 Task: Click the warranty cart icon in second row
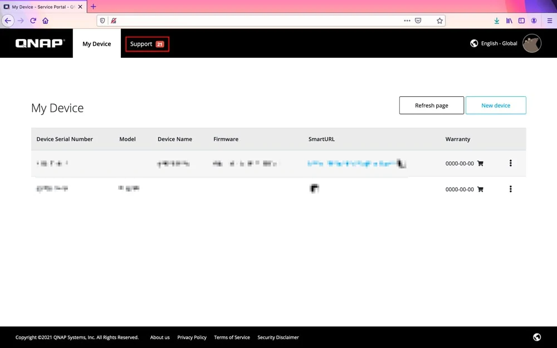480,189
